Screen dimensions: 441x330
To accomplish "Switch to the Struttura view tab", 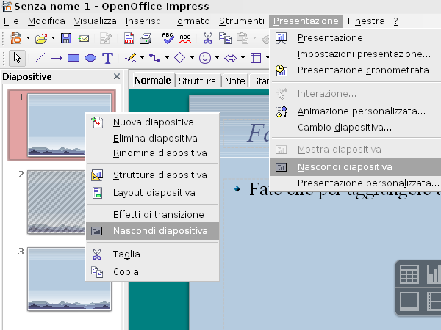I will click(x=197, y=81).
